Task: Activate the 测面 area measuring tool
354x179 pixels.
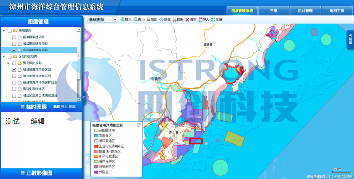Action: [x=165, y=19]
